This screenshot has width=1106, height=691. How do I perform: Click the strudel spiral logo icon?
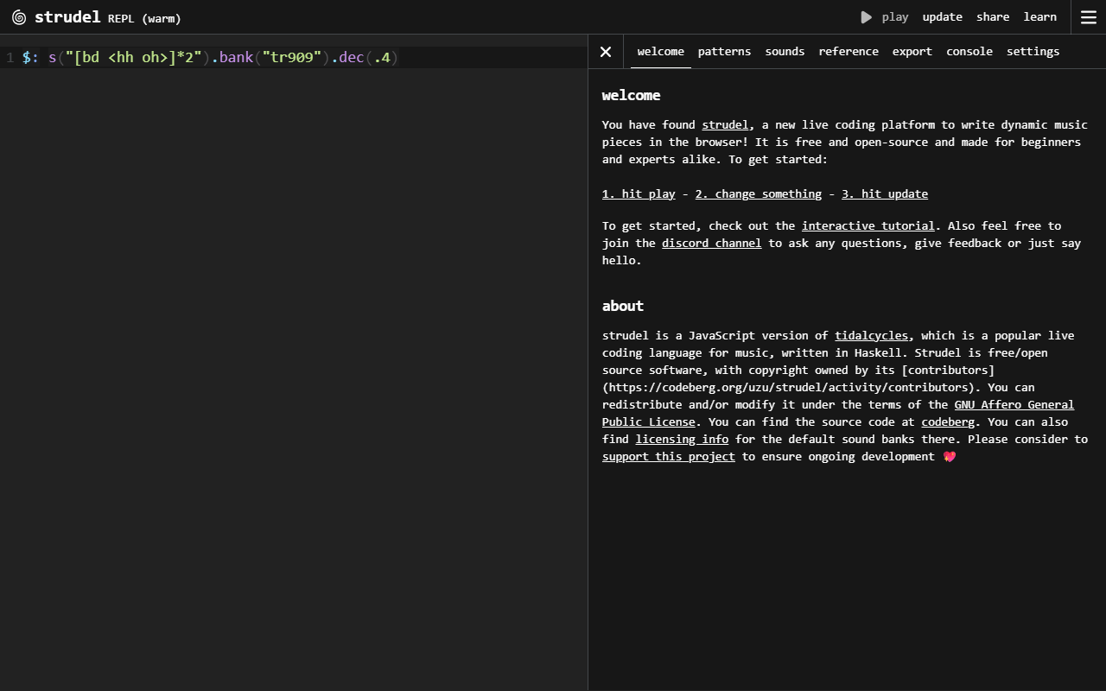19,17
